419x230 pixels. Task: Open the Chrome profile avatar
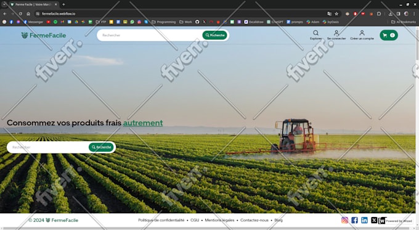(406, 14)
